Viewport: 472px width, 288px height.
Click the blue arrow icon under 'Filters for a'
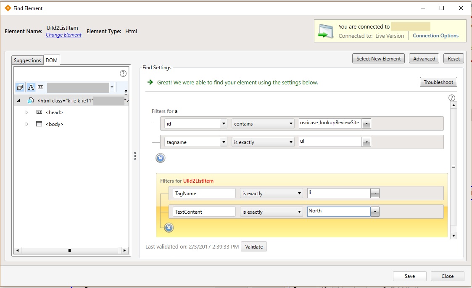[160, 158]
